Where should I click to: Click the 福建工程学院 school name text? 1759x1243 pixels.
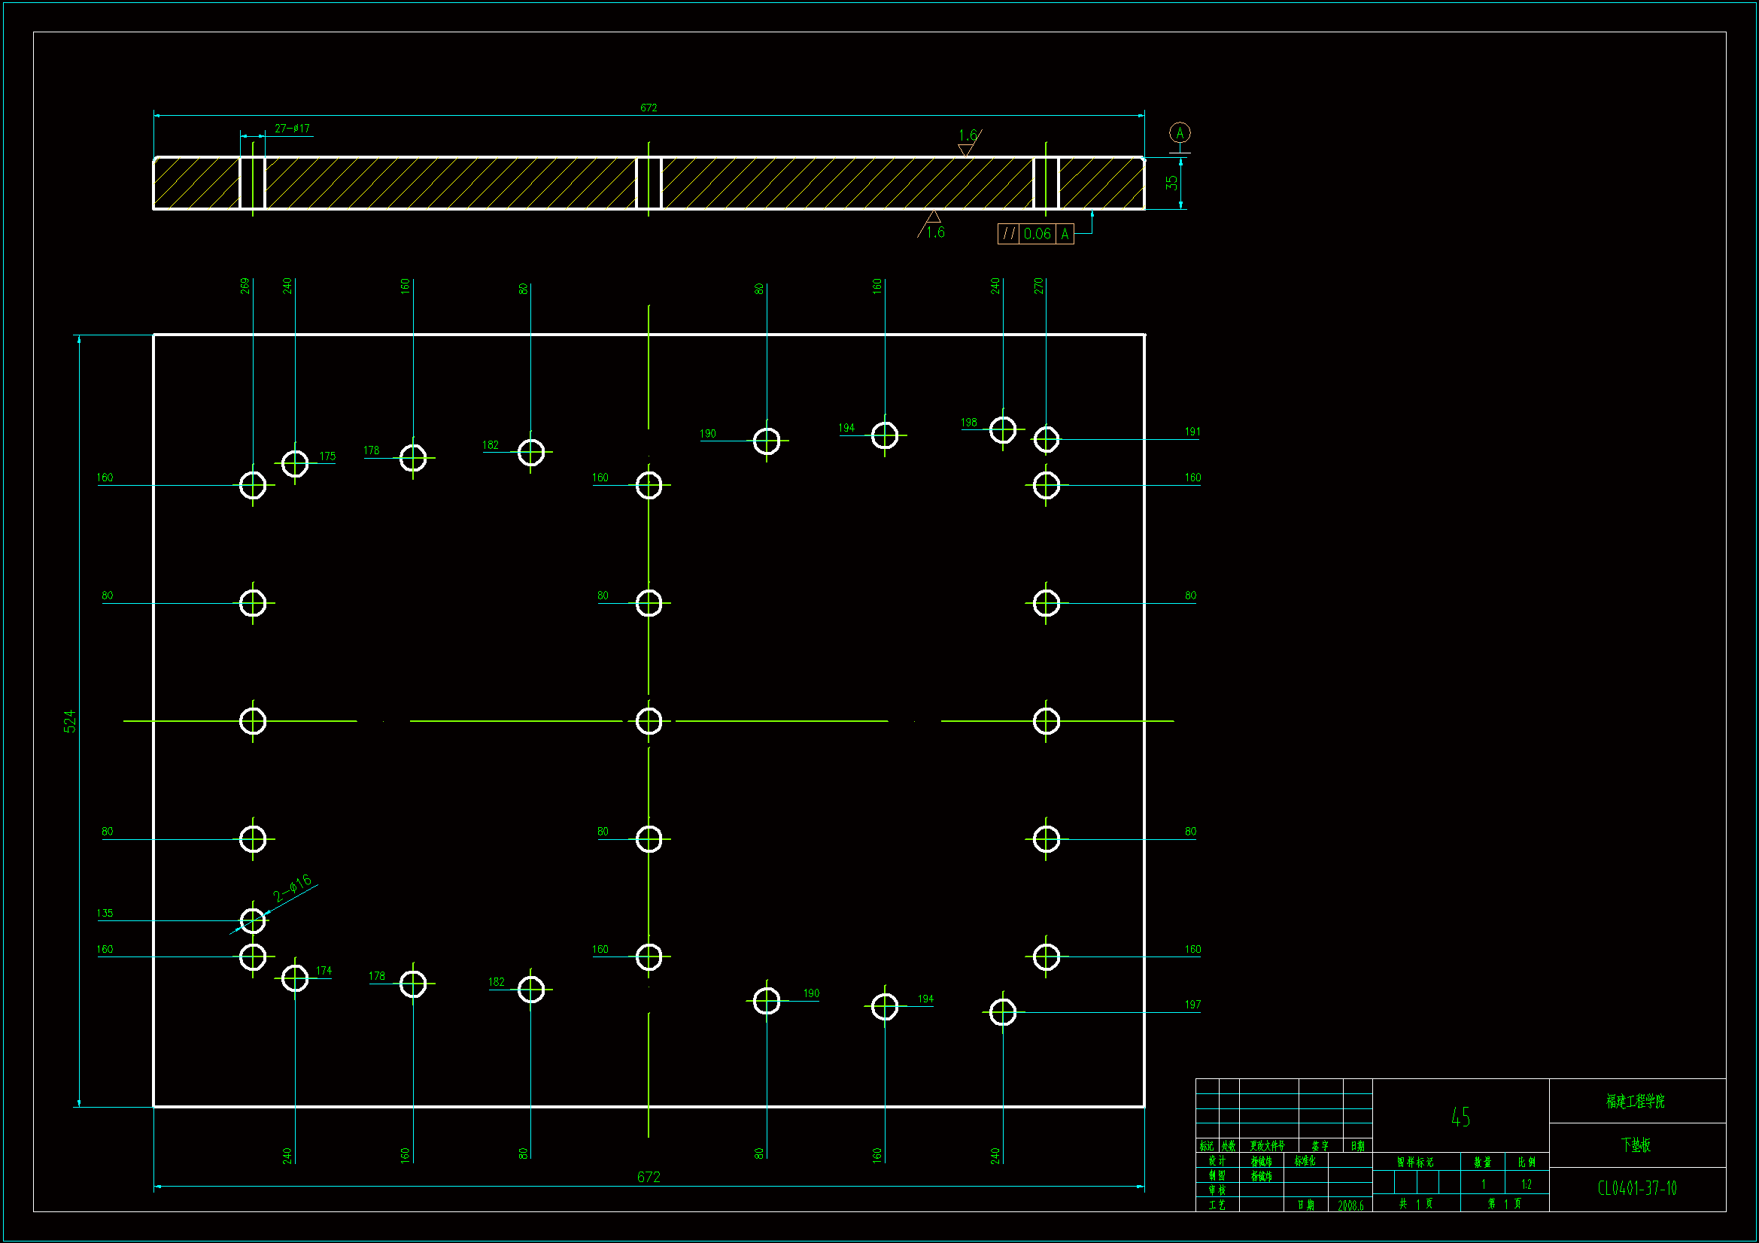(x=1636, y=1101)
